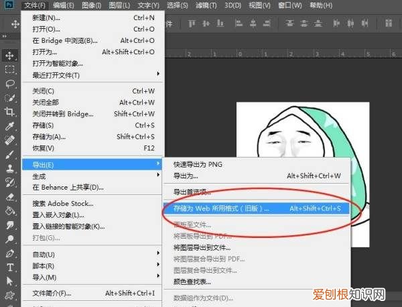This screenshot has width=402, height=307.
Task: Choose 关闭全部 menu entry
Action: pyautogui.click(x=93, y=103)
